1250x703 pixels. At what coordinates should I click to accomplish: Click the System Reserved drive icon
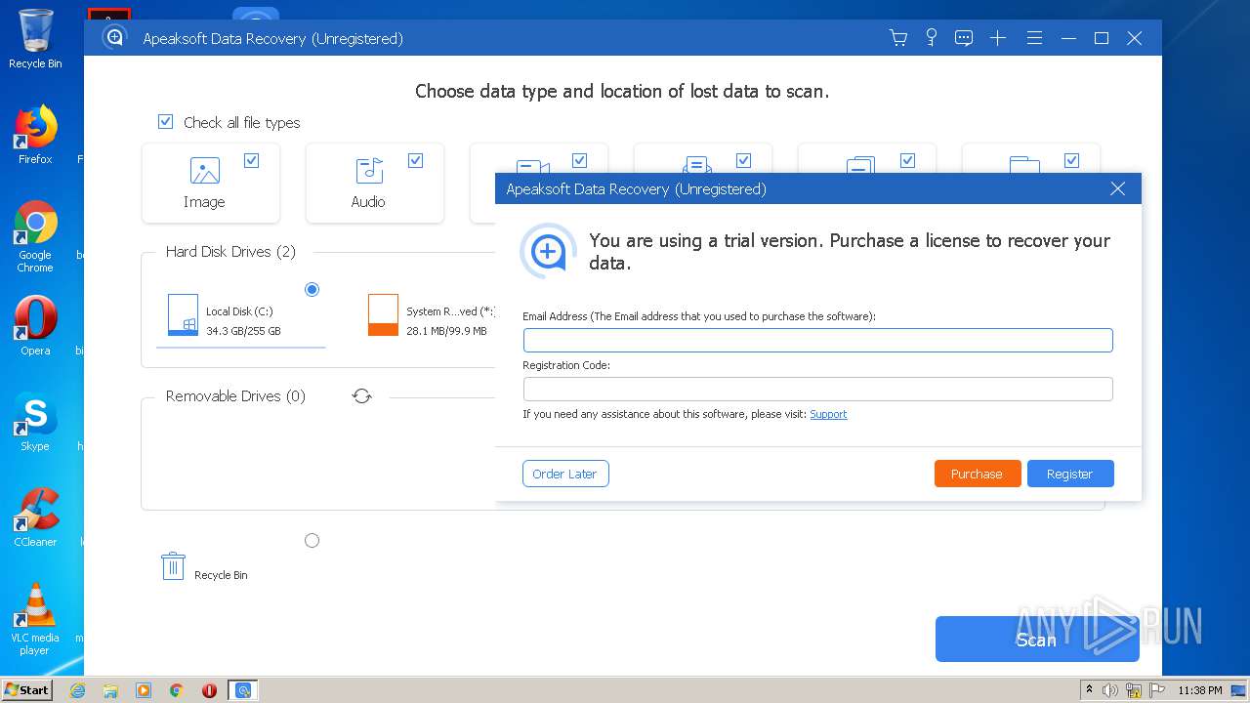[383, 314]
